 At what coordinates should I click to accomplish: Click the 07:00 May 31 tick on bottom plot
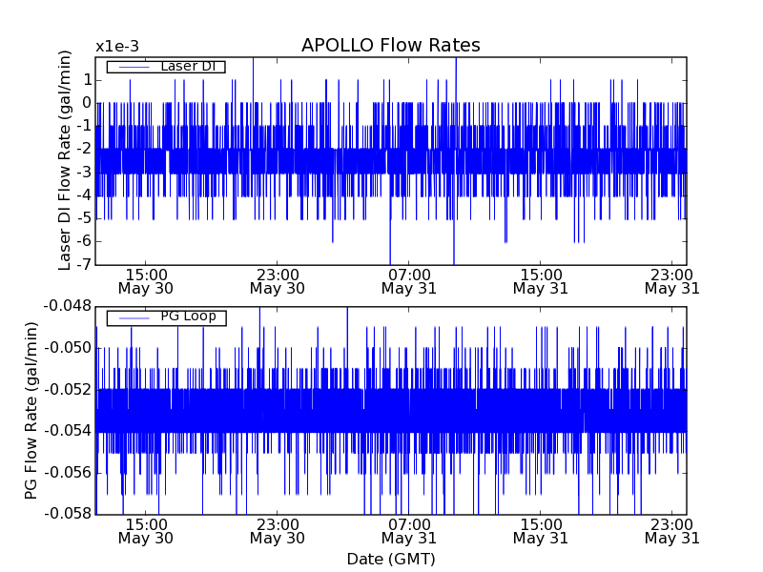408,531
